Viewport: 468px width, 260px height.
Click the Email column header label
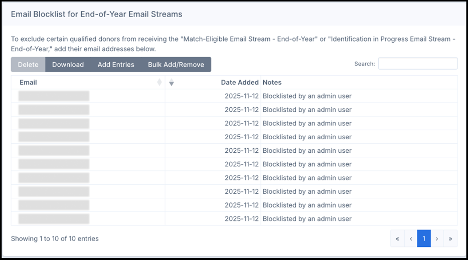[x=28, y=82]
